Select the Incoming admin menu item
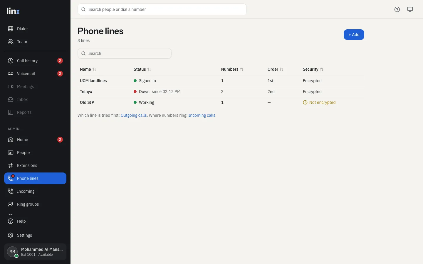Screen dimensions: 423x264 point(35,191)
